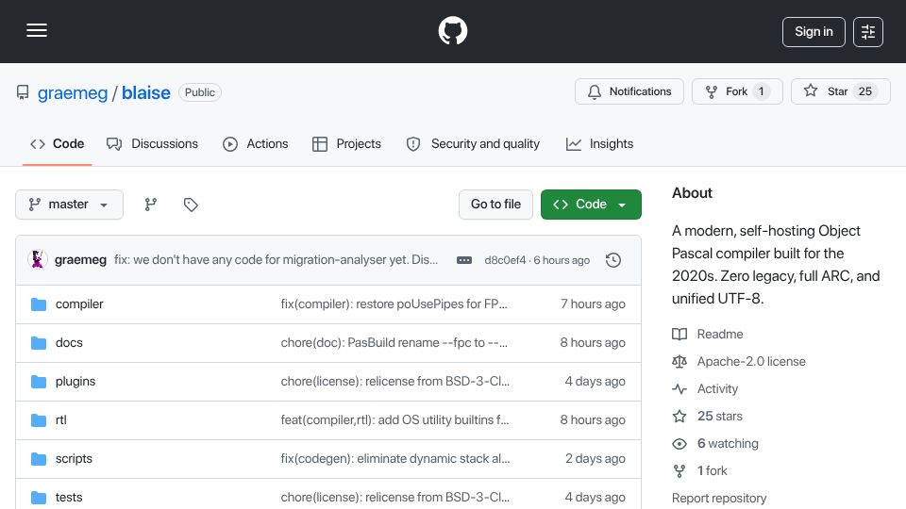This screenshot has height=509, width=906.
Task: Click the Report repository link
Action: pyautogui.click(x=719, y=498)
